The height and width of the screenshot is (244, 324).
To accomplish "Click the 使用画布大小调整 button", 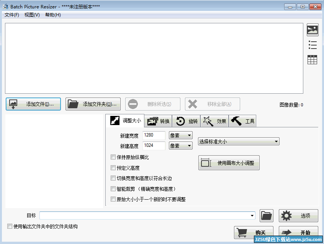I will pyautogui.click(x=229, y=163).
